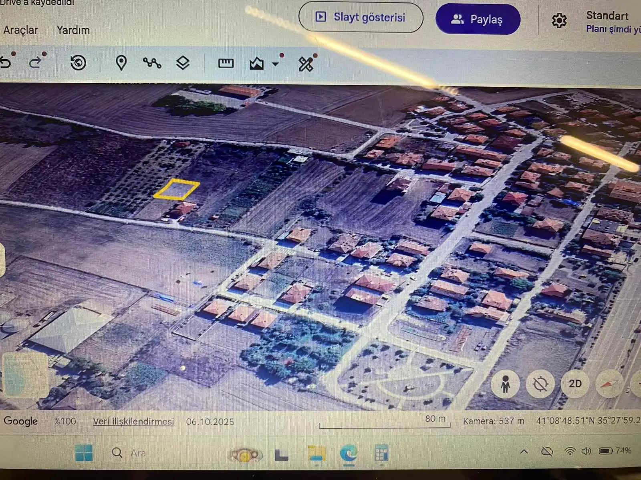Open settings gear icon
The height and width of the screenshot is (480, 641).
[559, 20]
